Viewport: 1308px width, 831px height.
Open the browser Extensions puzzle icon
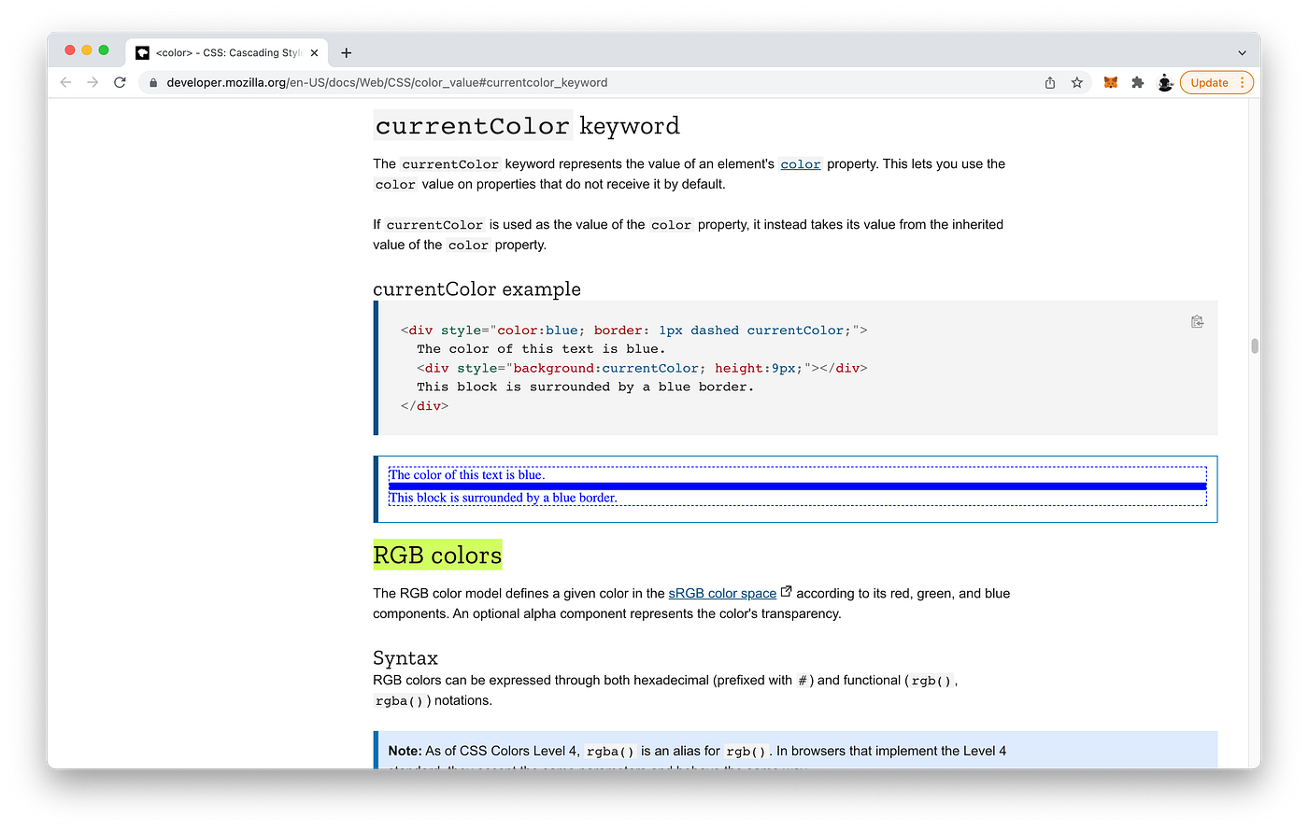(x=1138, y=82)
